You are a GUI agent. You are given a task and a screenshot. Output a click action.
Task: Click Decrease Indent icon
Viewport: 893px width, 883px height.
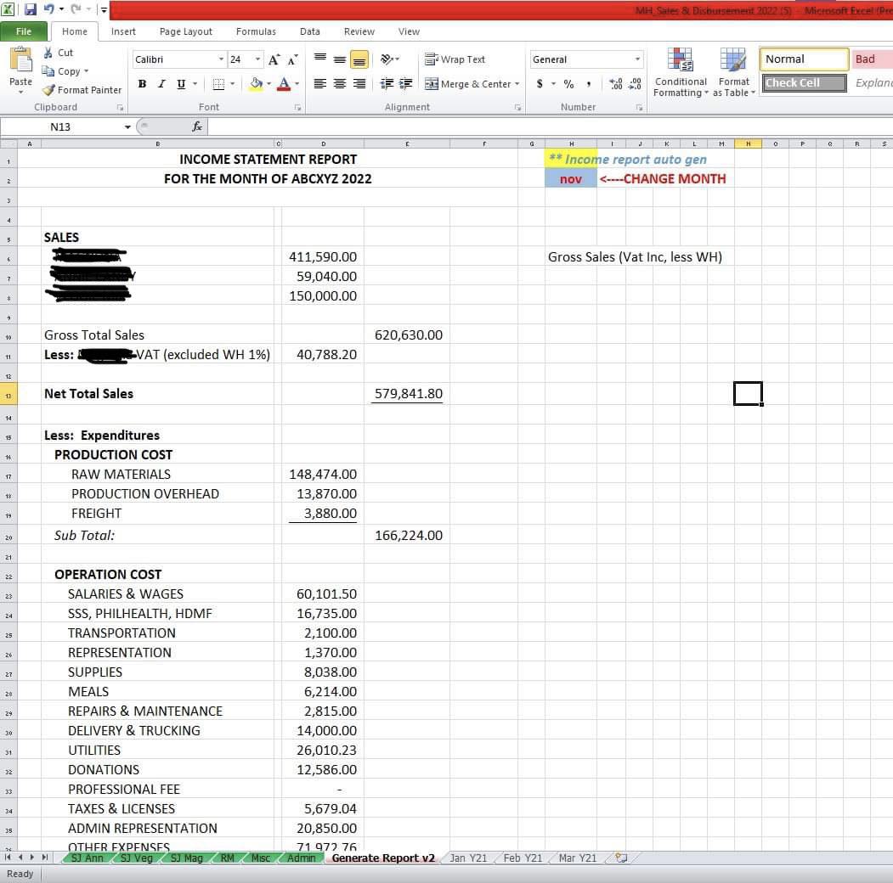[387, 84]
